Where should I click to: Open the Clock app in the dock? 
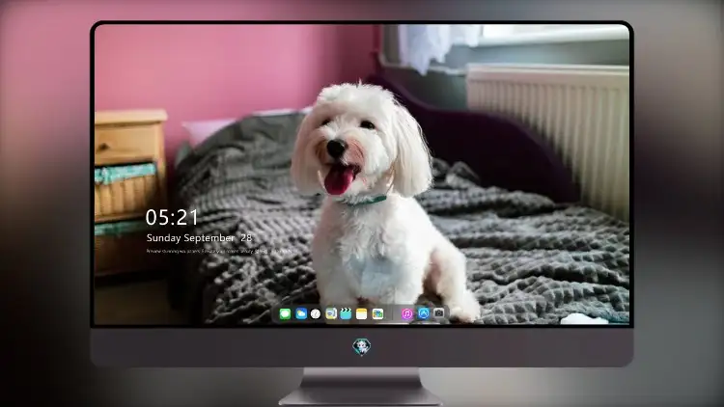click(x=316, y=313)
